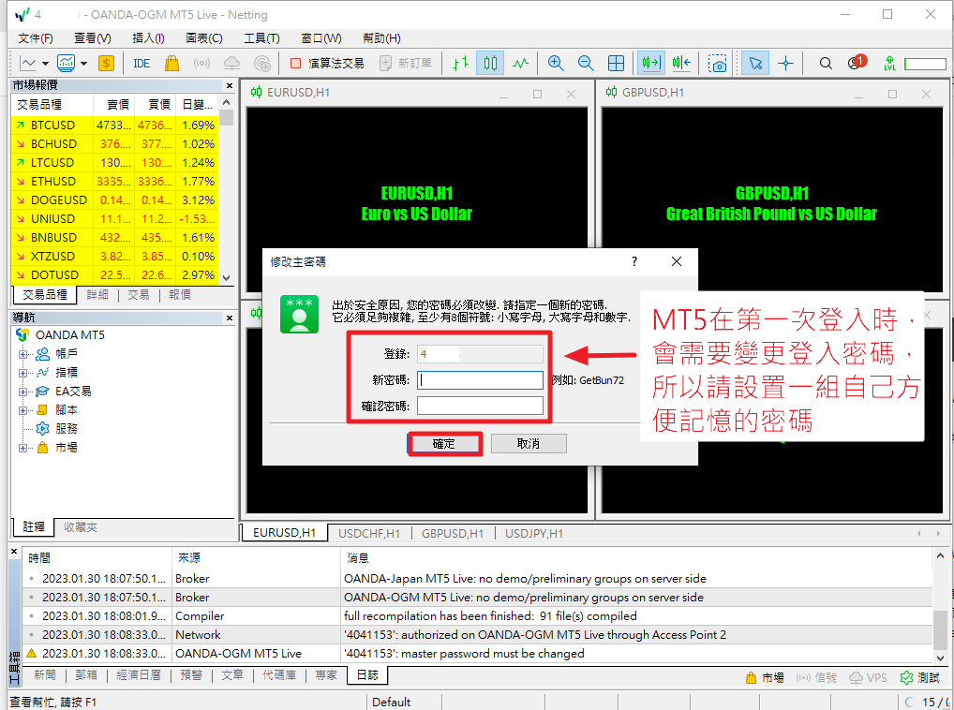
Task: Select the arrow cursor tool
Action: coord(755,63)
